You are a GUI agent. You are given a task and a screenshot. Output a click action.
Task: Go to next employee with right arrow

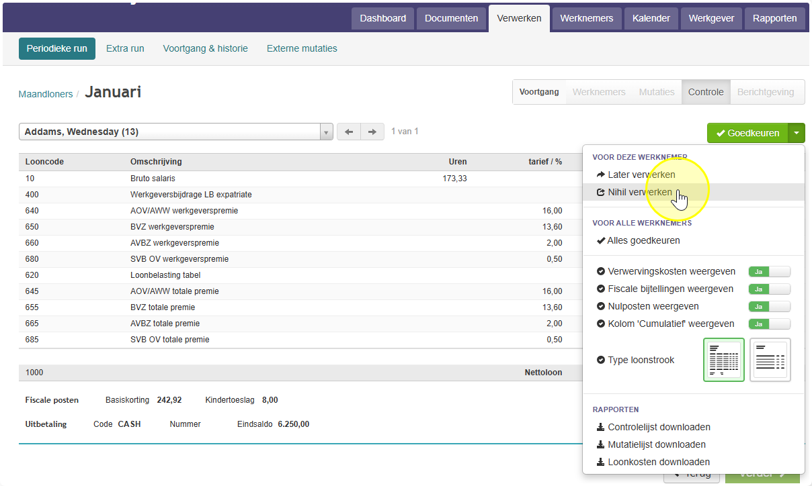coord(372,132)
